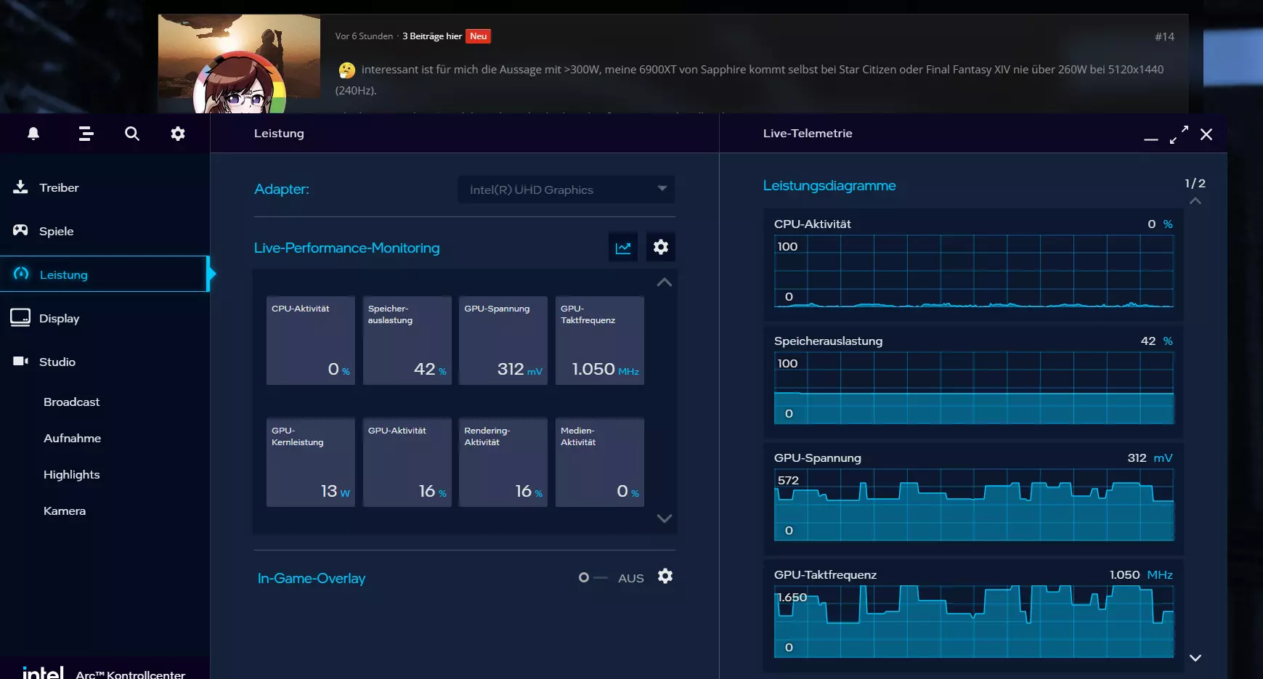This screenshot has height=679, width=1263.
Task: Open the Kamera submenu item
Action: (65, 511)
